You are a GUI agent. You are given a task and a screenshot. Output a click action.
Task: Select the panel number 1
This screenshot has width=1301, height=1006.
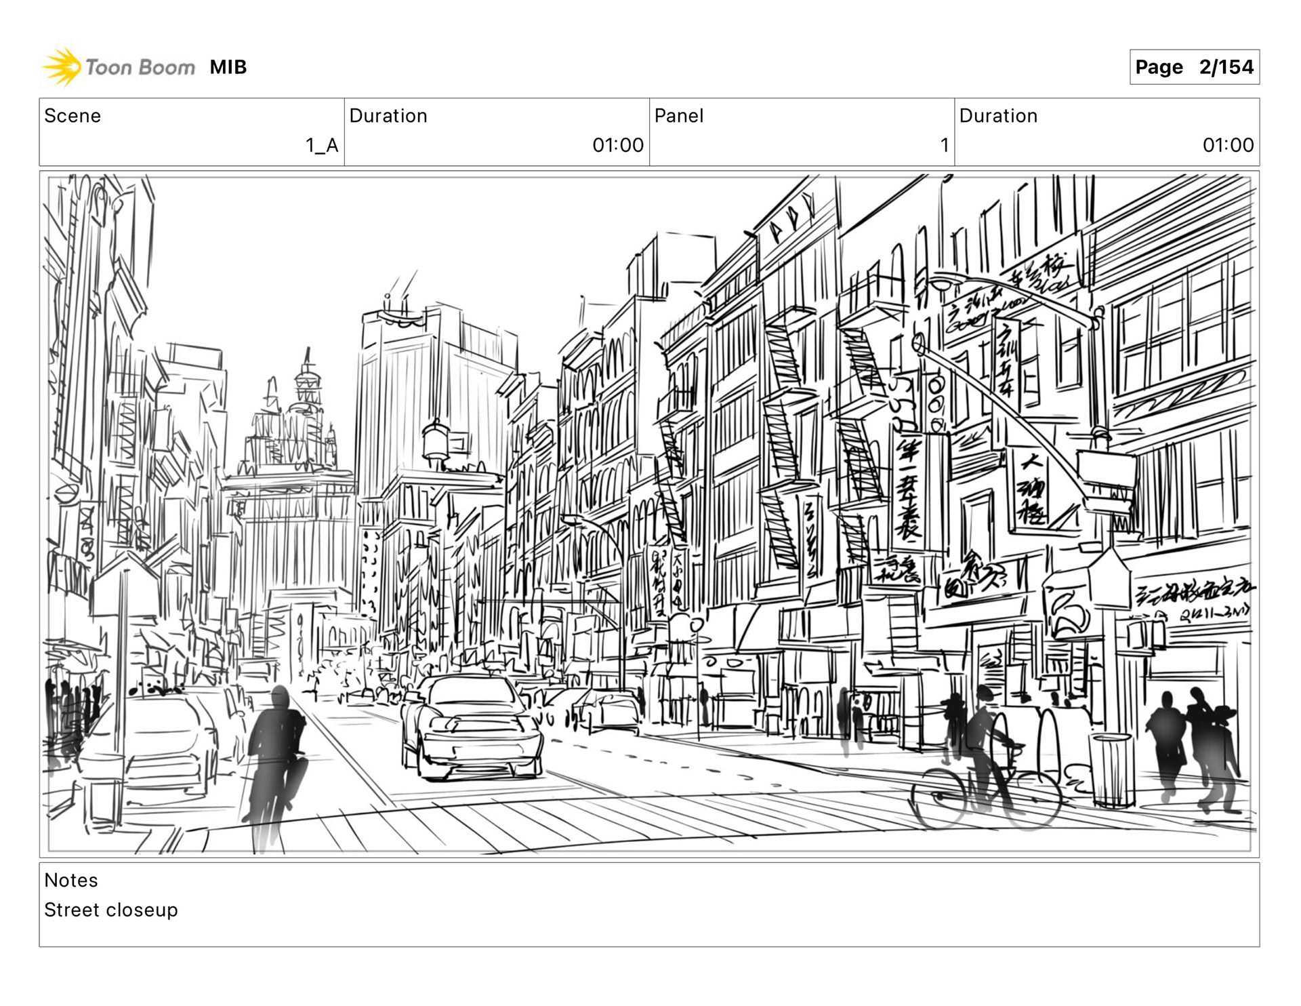click(x=944, y=145)
